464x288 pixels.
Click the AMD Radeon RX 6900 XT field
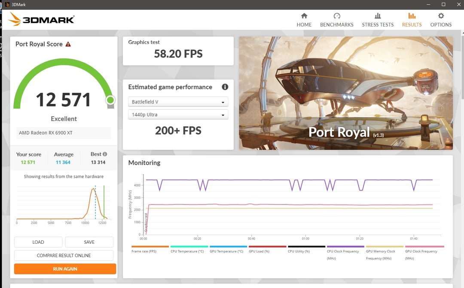pos(64,133)
